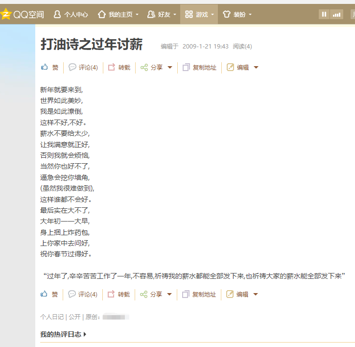
Task: Open the 我的主页 dropdown menu
Action: 118,14
